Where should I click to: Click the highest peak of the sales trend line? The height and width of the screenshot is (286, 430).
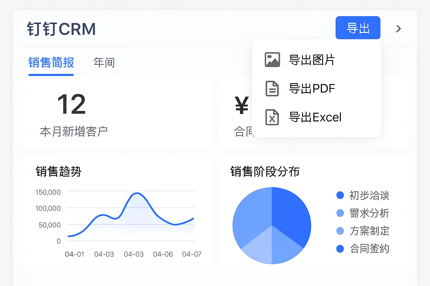coord(137,193)
